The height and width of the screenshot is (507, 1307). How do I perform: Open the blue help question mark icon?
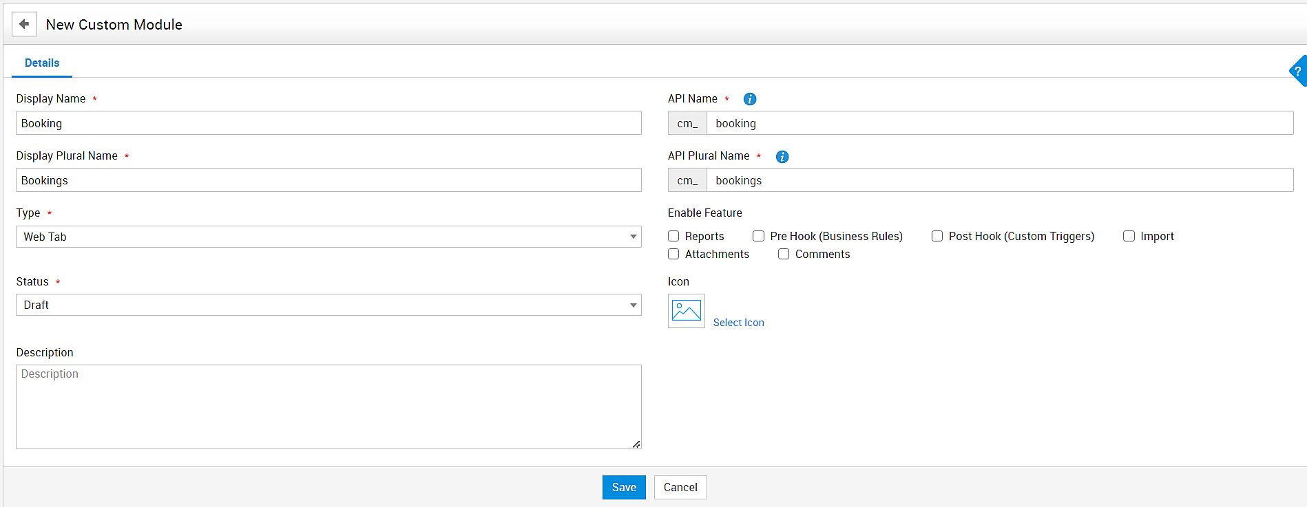(1298, 71)
